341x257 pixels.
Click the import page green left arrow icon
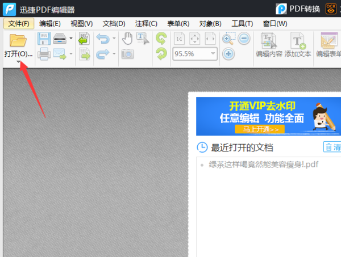coord(84,39)
